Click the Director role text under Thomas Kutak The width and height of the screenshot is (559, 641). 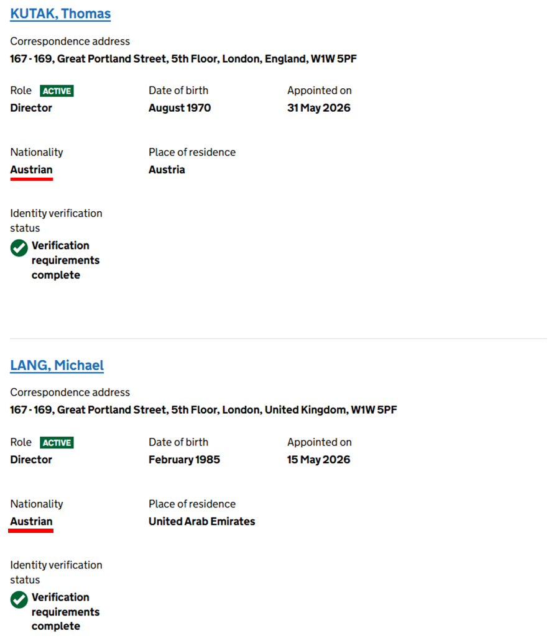pos(31,108)
